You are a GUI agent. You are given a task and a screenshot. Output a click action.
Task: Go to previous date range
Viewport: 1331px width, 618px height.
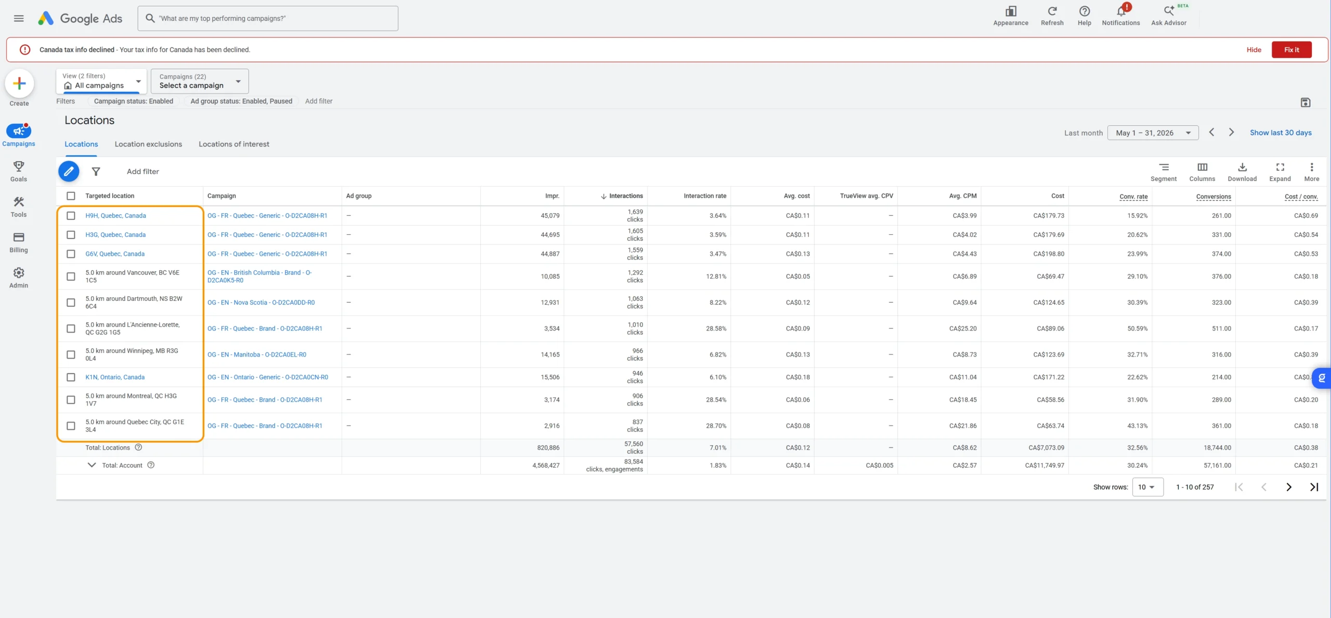(1211, 132)
